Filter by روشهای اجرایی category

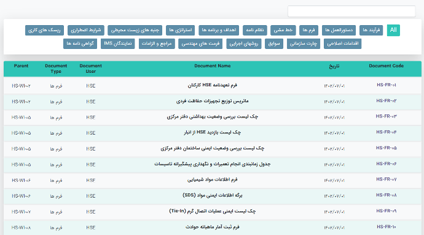tap(244, 43)
